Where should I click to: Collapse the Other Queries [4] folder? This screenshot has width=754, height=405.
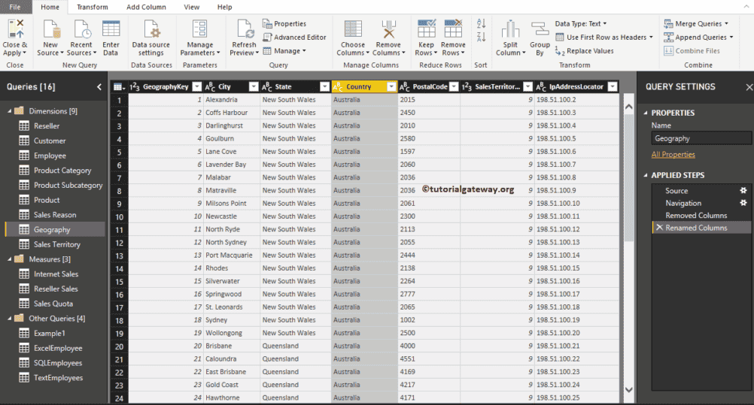click(x=9, y=318)
